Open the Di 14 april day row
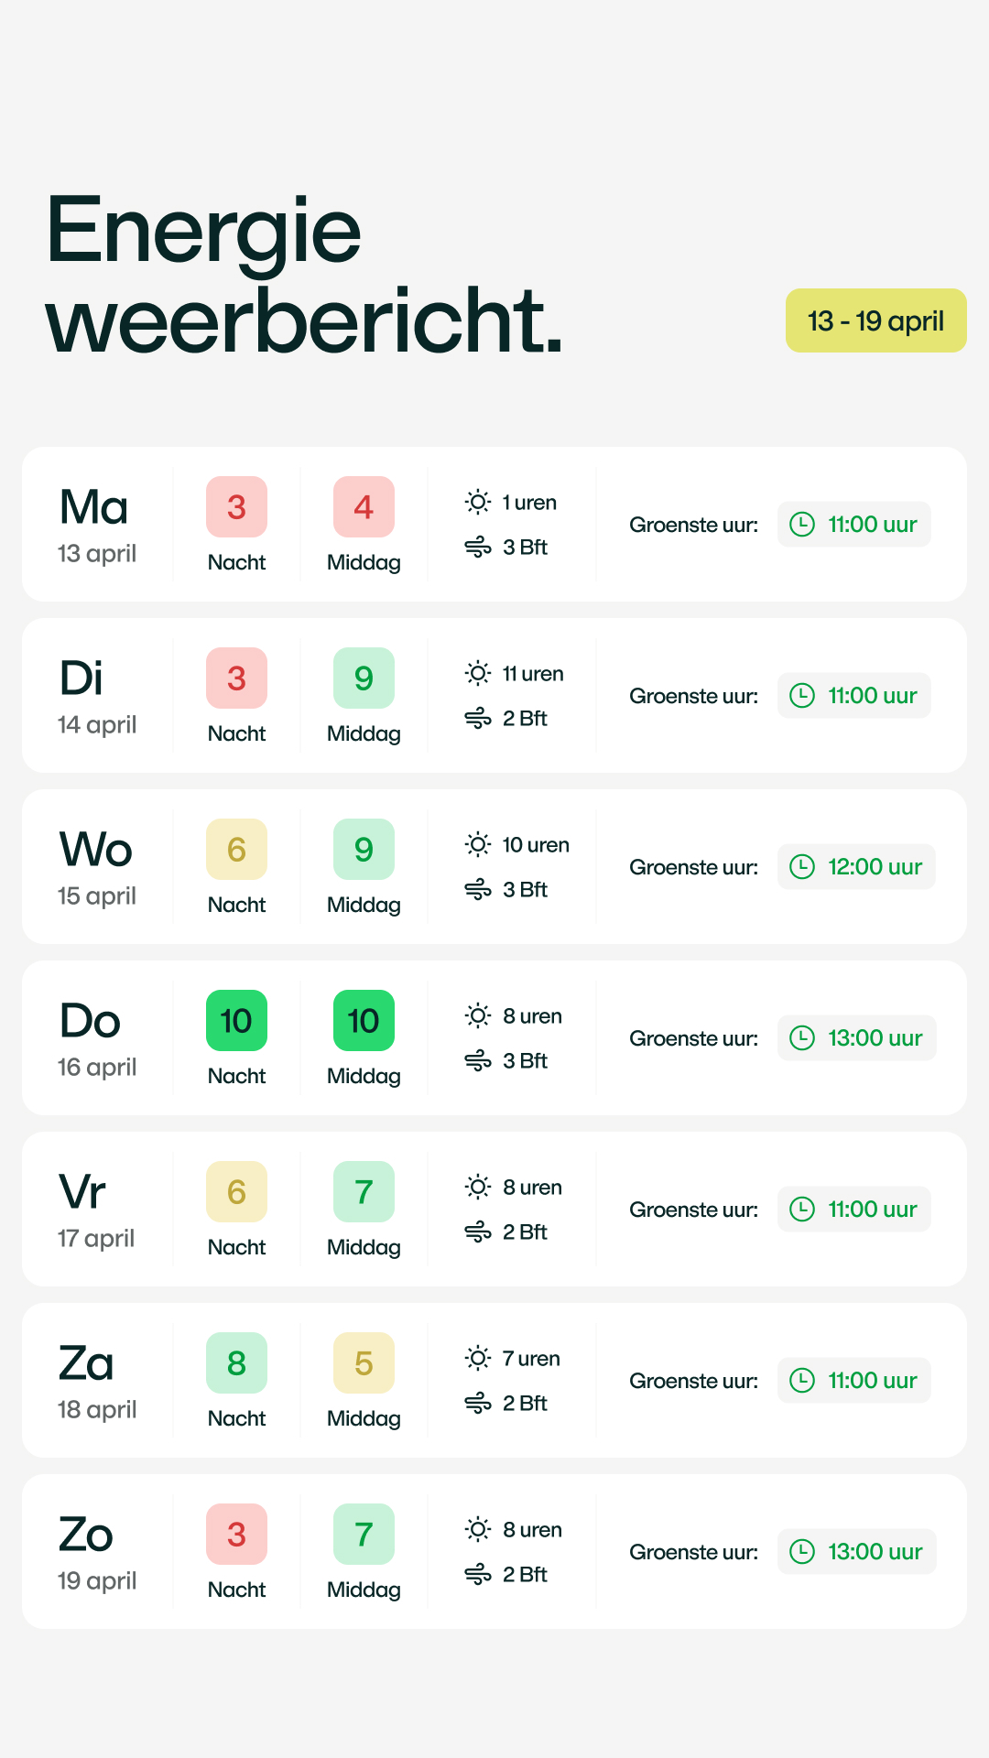 (x=97, y=696)
